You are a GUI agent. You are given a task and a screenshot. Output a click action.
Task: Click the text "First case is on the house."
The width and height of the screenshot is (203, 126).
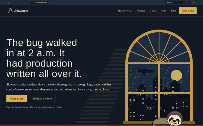click(x=18, y=107)
